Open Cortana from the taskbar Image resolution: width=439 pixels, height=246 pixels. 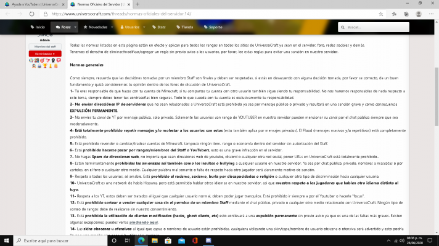pyautogui.click(x=114, y=240)
